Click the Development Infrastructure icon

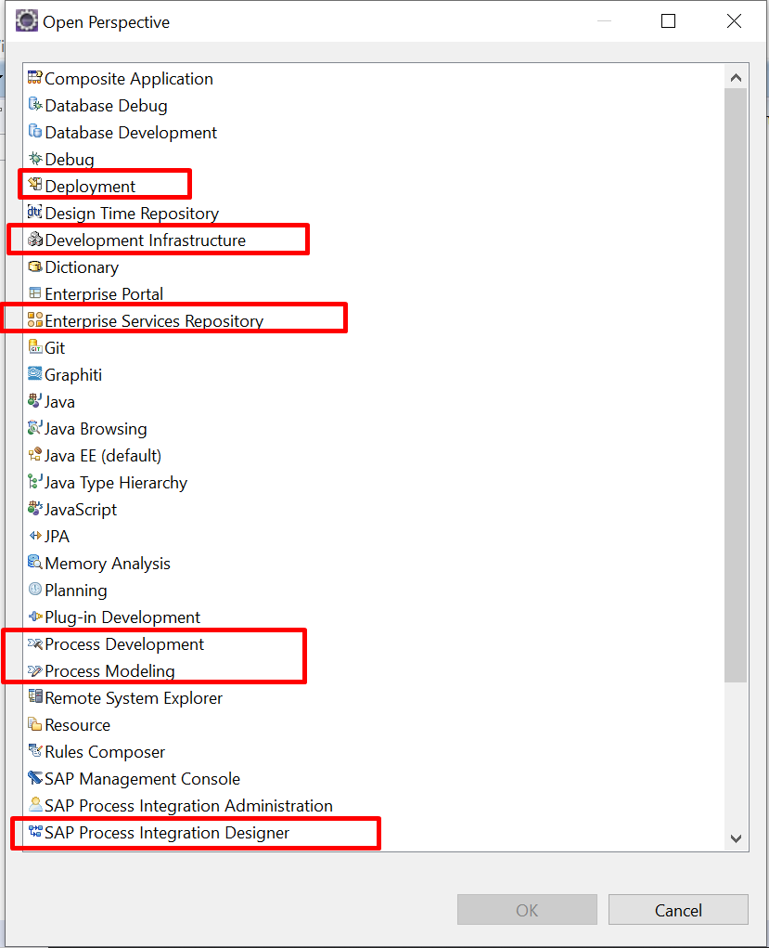pyautogui.click(x=35, y=240)
